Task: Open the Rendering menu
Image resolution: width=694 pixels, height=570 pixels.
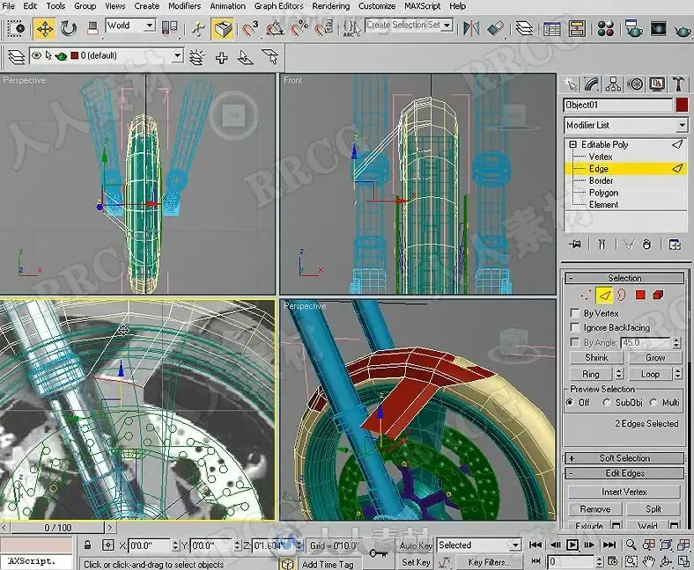Action: pyautogui.click(x=330, y=5)
